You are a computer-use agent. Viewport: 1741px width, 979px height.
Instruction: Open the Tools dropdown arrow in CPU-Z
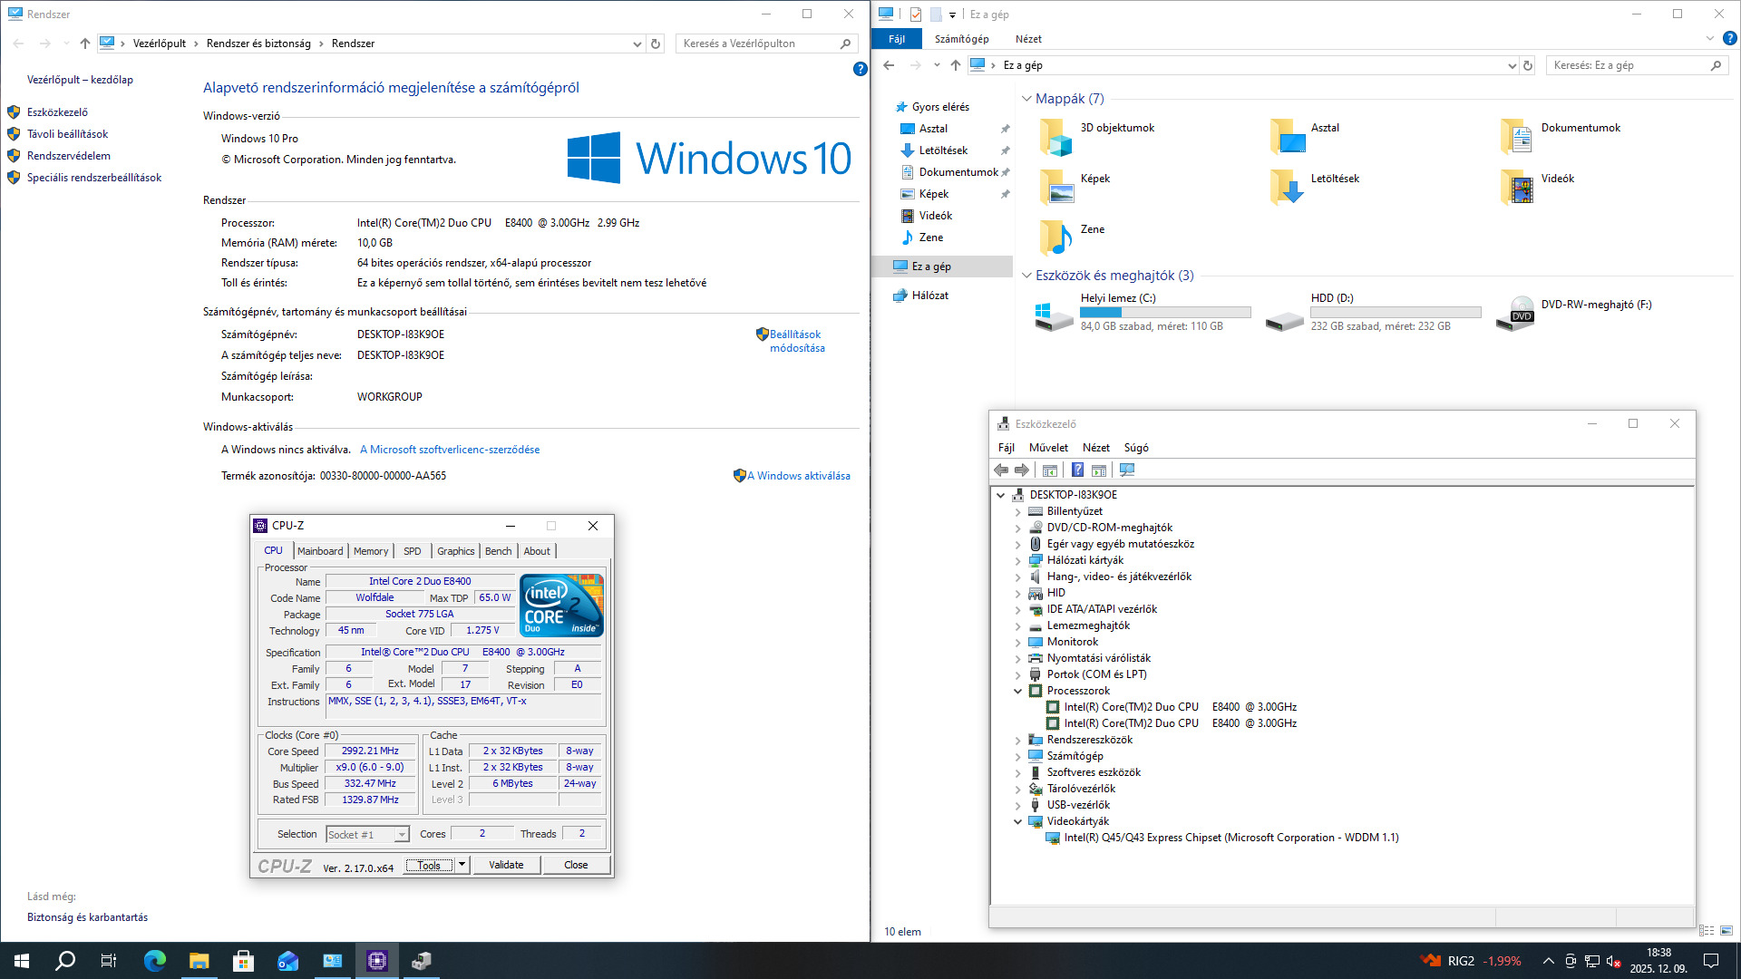(462, 865)
